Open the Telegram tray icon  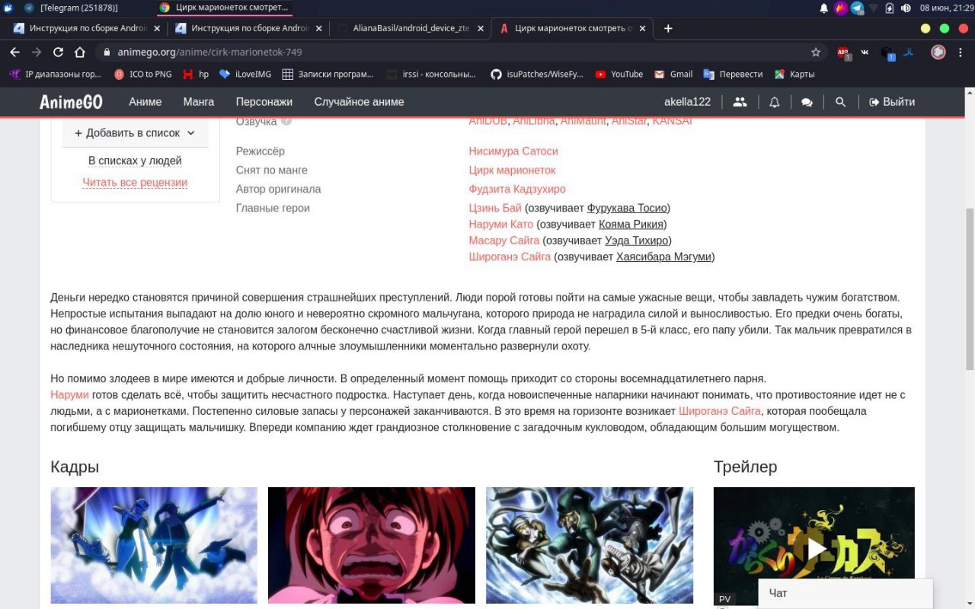click(x=857, y=8)
